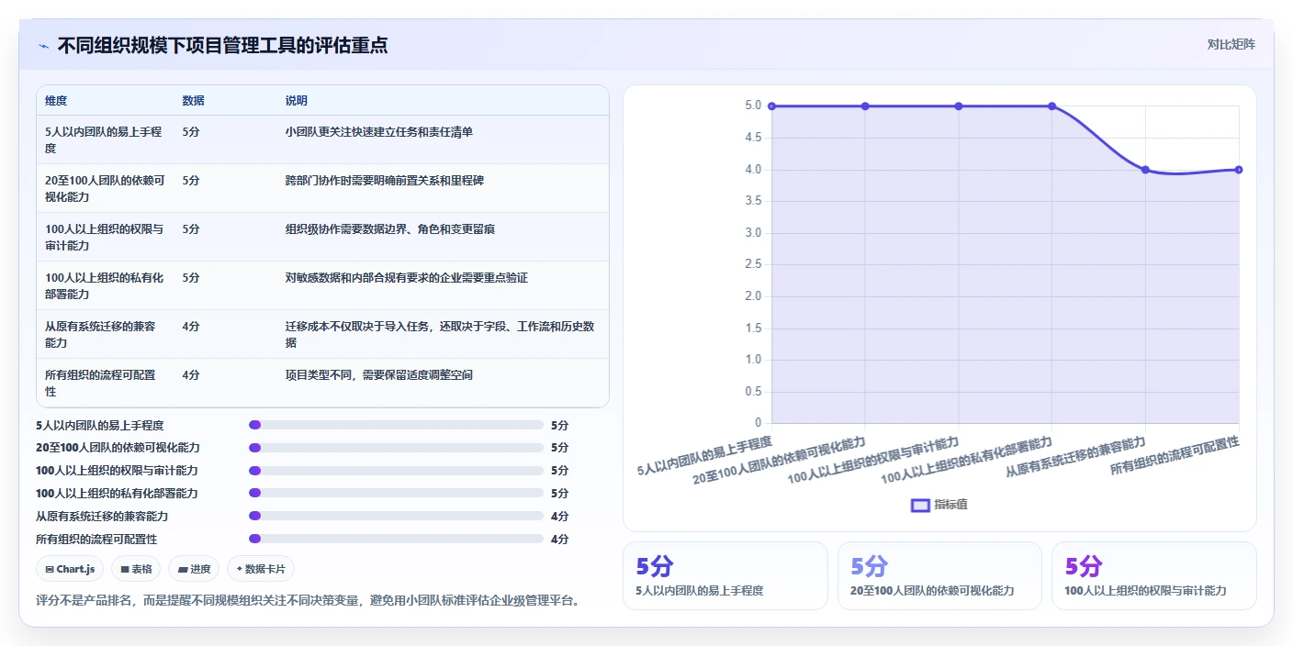Screen dimensions: 1293x646
Task: Select table cell 100人以上组织的权限与审计能力
Action: [x=105, y=237]
